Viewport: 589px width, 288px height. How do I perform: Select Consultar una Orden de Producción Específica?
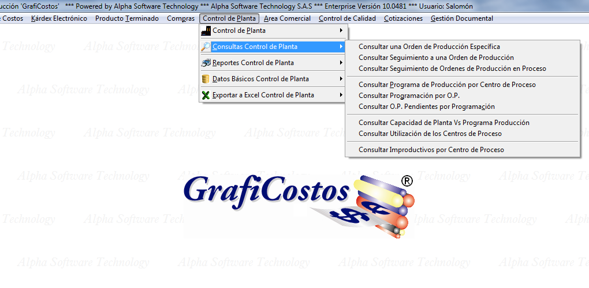[429, 47]
